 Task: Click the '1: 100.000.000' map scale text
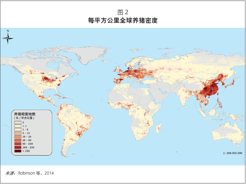[x=232, y=153]
